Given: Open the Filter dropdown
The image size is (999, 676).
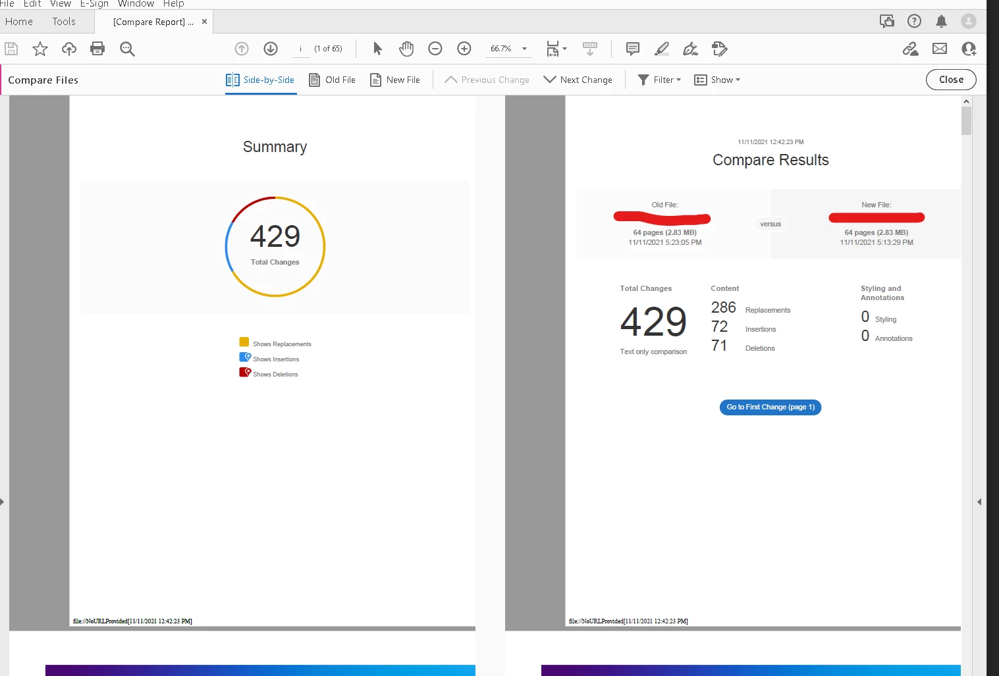Looking at the screenshot, I should 659,80.
